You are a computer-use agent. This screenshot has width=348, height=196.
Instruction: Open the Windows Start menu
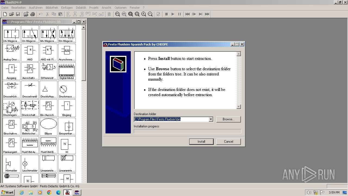[7, 192]
